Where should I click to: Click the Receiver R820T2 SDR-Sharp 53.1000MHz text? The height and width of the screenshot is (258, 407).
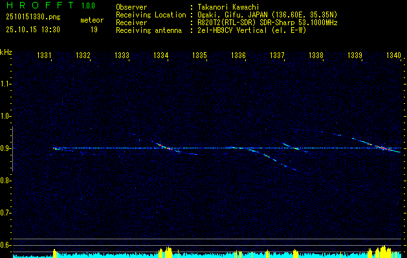[x=268, y=23]
